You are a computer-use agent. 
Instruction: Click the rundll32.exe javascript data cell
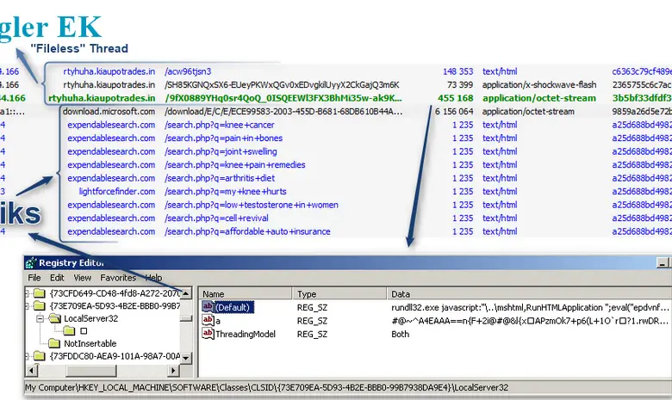pyautogui.click(x=530, y=307)
